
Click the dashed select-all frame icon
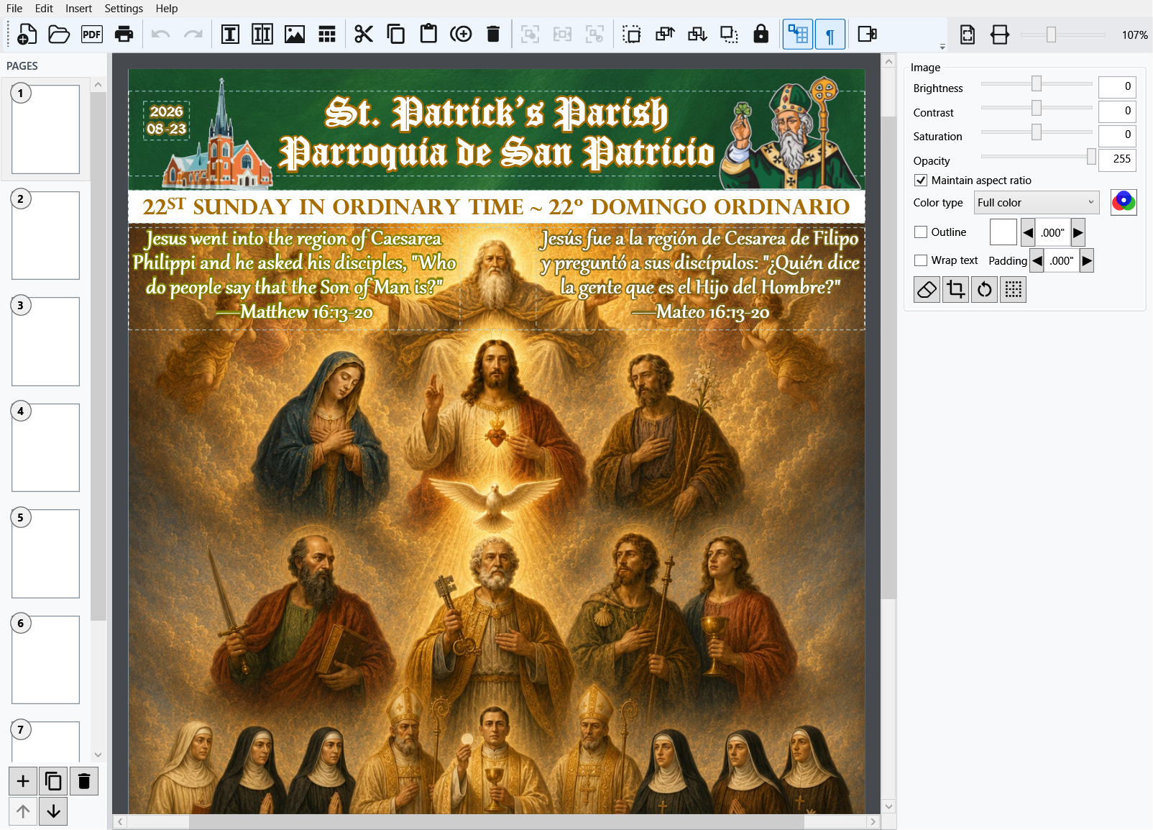coord(632,34)
